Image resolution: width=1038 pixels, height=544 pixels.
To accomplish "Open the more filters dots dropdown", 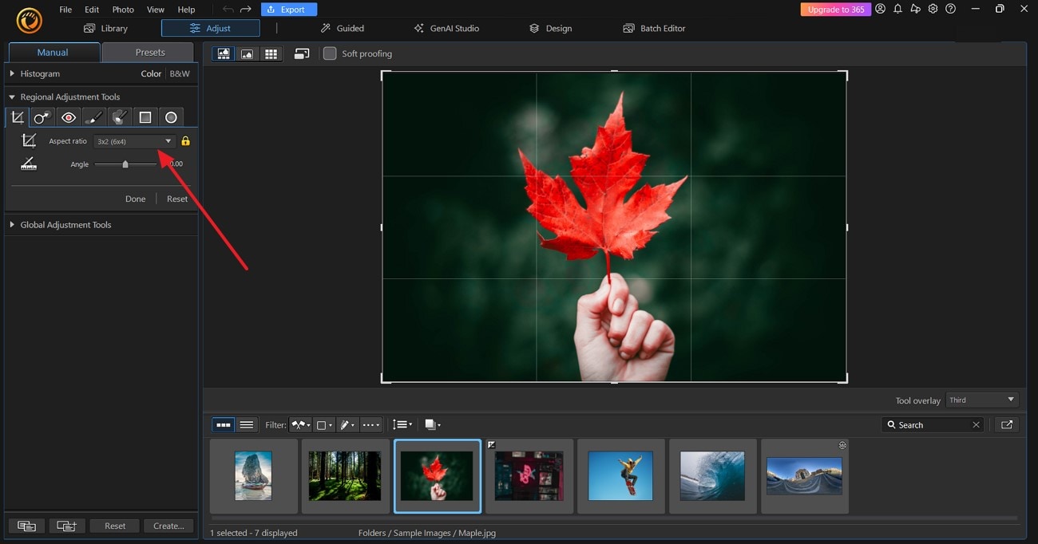I will pyautogui.click(x=370, y=425).
